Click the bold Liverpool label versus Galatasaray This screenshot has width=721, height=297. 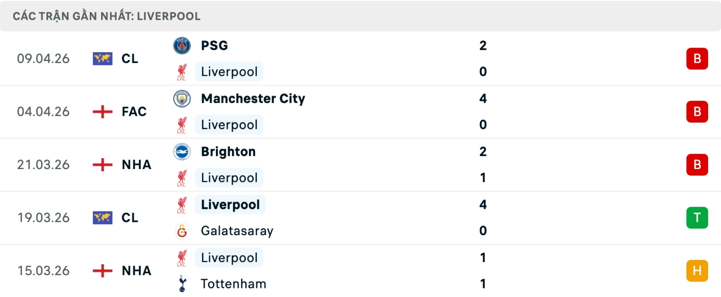[x=230, y=205]
